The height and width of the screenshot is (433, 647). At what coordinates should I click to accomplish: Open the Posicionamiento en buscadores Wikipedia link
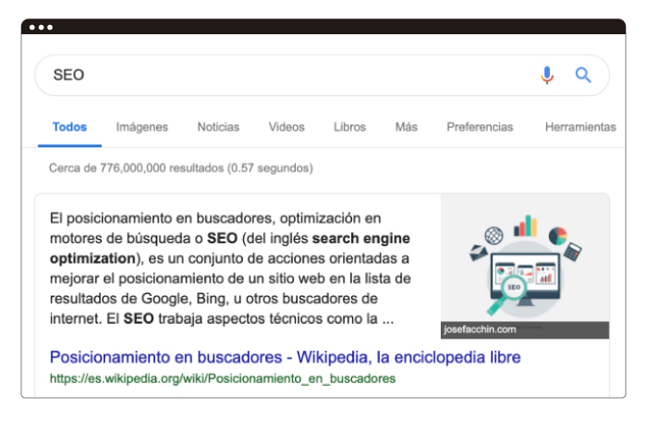tap(285, 357)
